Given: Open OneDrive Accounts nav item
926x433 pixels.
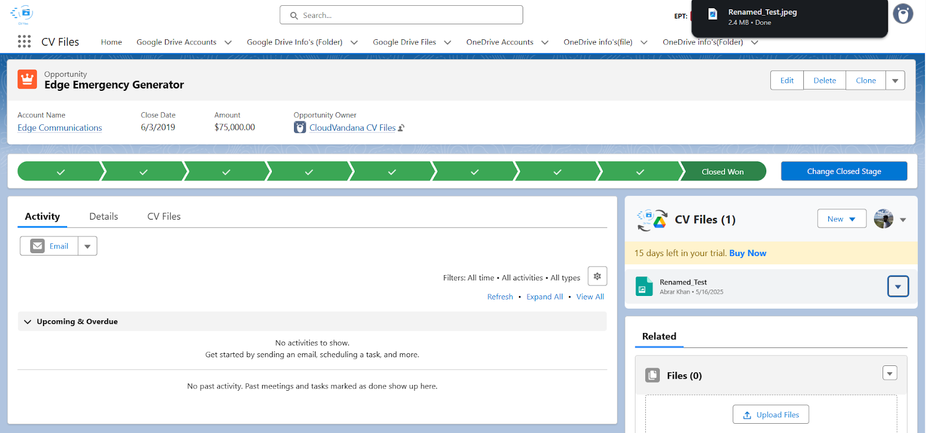Looking at the screenshot, I should [x=500, y=42].
